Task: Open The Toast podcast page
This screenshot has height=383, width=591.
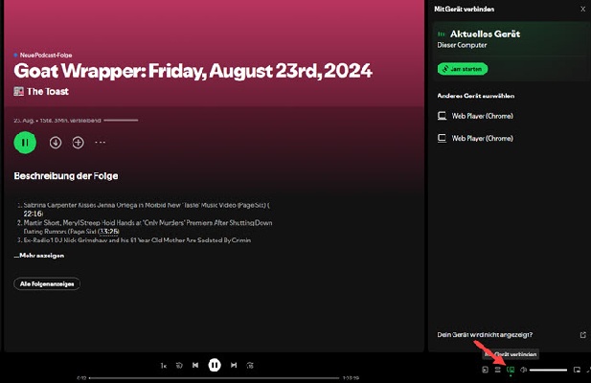Action: click(48, 92)
